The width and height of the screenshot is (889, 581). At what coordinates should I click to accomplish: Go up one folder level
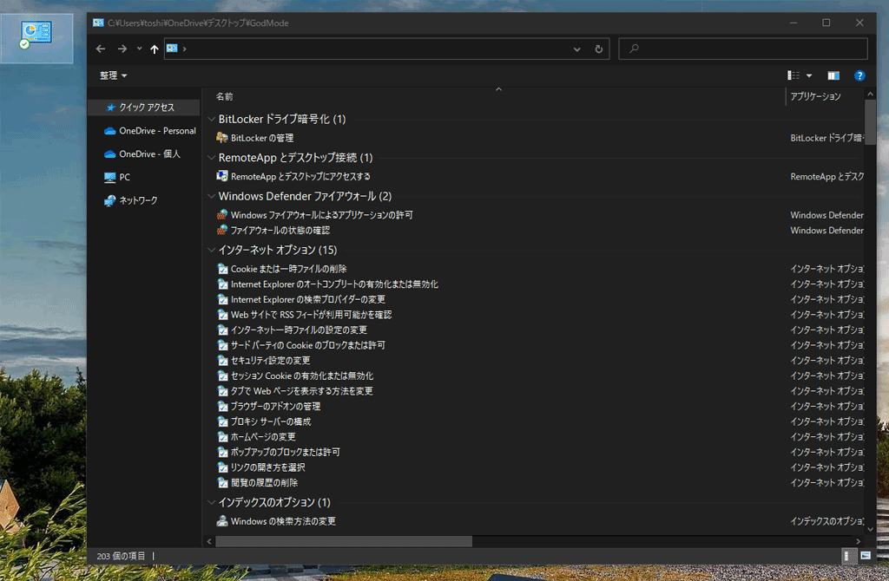pos(155,49)
